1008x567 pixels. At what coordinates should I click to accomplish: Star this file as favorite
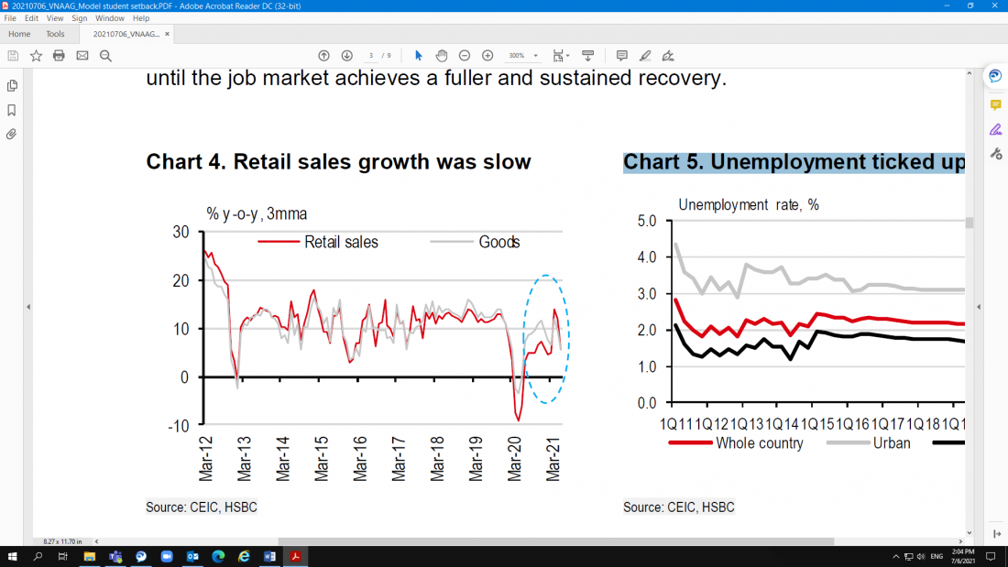36,56
